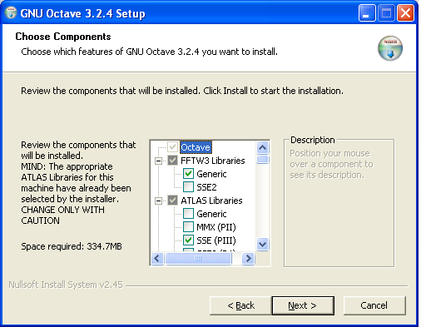Proceed with the Next button
426x327 pixels.
tap(303, 305)
